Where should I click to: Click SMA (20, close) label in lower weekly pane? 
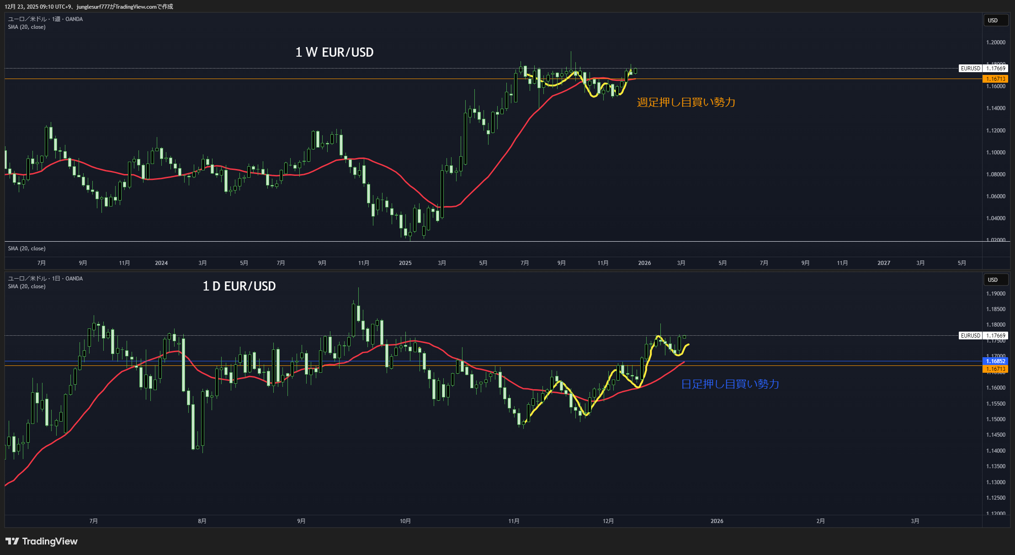[27, 248]
